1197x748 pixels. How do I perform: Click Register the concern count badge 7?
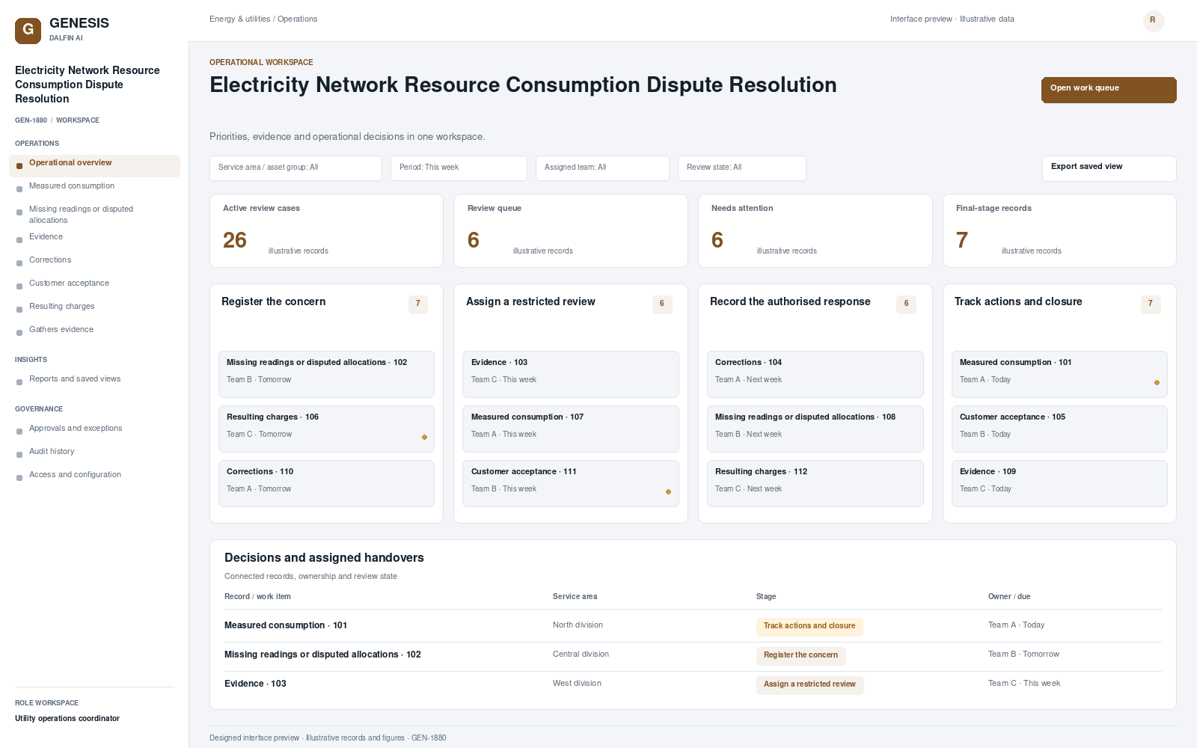point(417,304)
